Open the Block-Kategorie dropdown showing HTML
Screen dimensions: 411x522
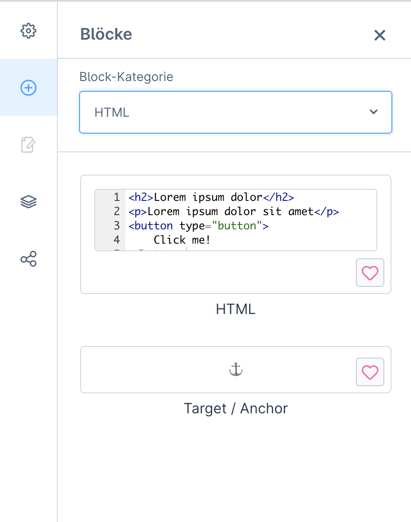235,112
